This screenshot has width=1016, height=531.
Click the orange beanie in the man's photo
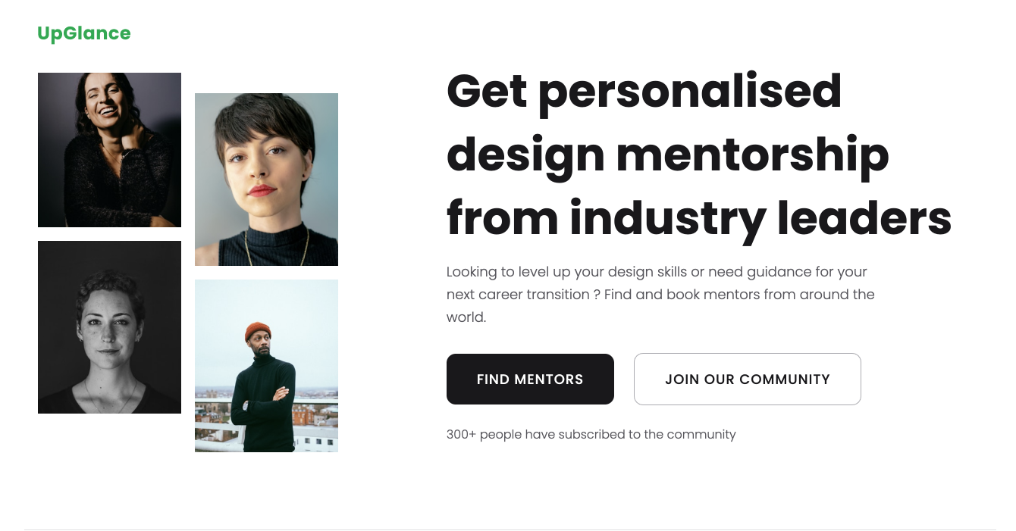click(258, 330)
